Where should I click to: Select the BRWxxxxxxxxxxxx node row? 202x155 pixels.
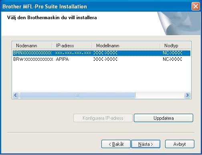point(101,59)
